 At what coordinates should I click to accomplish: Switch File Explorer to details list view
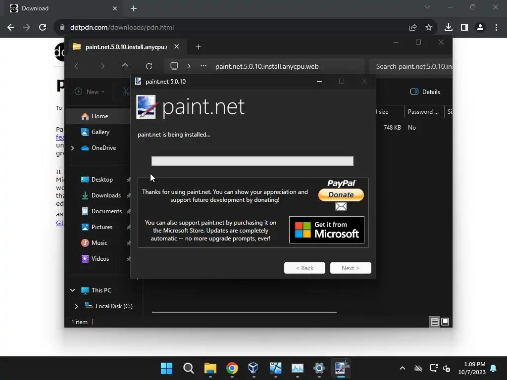click(x=435, y=322)
